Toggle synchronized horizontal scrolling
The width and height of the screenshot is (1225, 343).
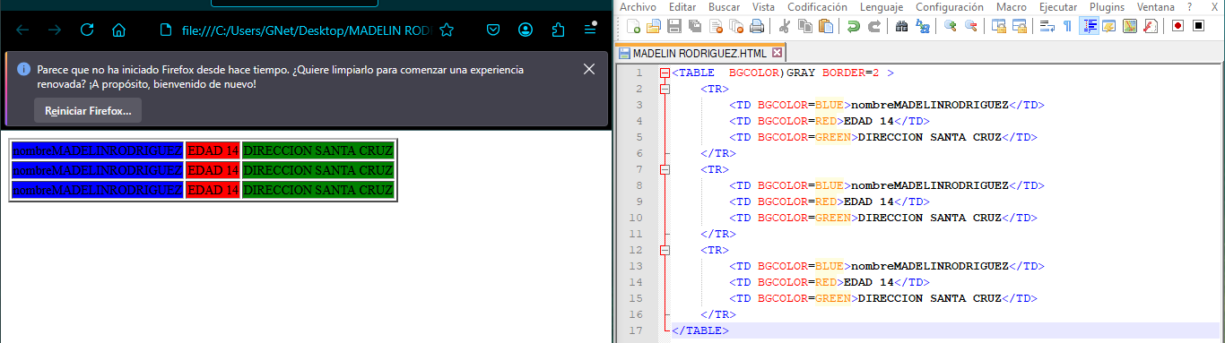tap(1020, 26)
